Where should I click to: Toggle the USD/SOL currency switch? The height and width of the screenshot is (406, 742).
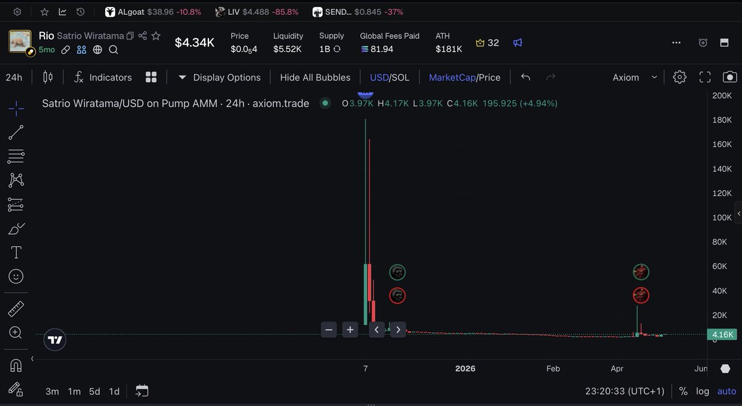point(390,77)
